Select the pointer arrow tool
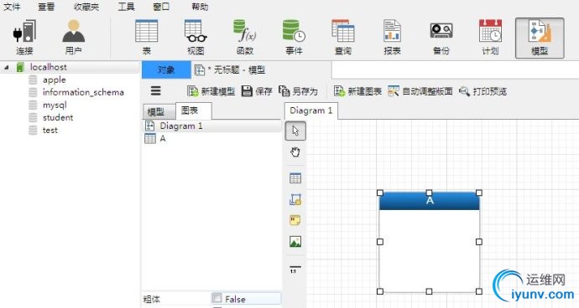The image size is (579, 308). pyautogui.click(x=295, y=131)
